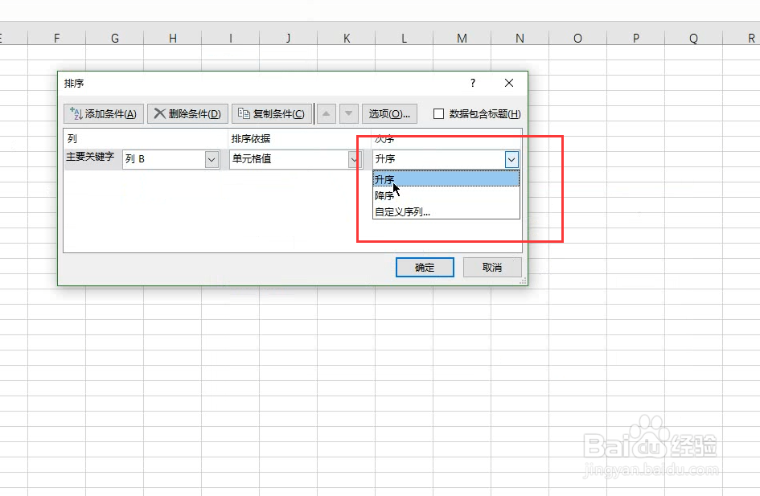Viewport: 760px width, 496px height.
Task: Close the 排序 dialog with X
Action: (x=509, y=84)
